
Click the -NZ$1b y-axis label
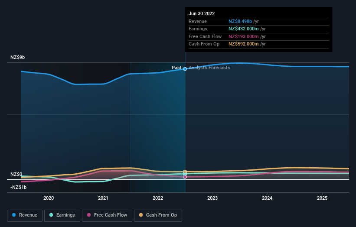18,187
